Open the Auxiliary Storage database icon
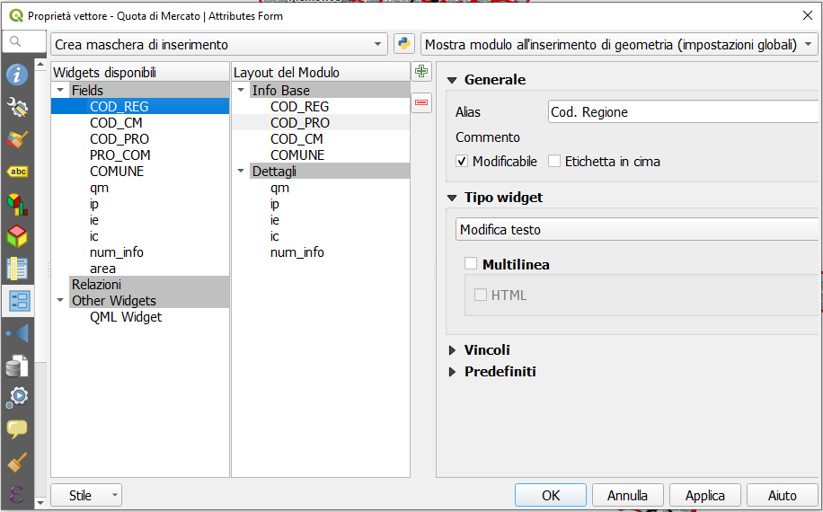The image size is (823, 512). [x=17, y=366]
